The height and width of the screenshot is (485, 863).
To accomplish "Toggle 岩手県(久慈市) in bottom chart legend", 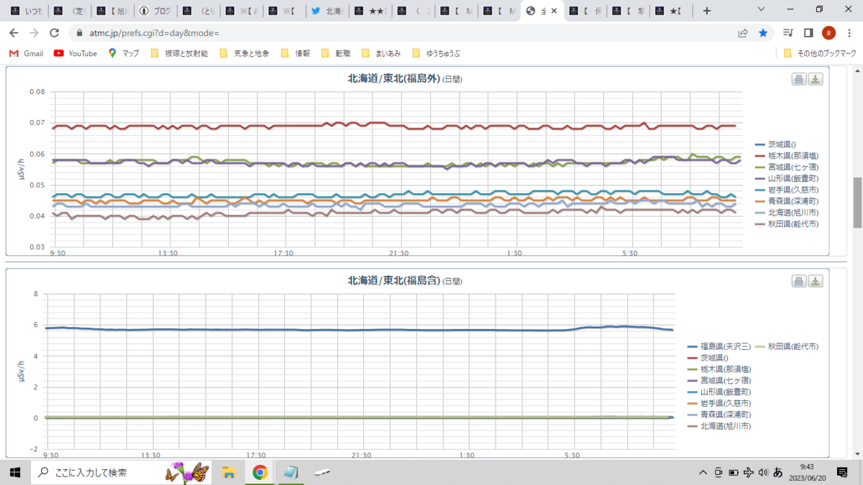I will click(720, 404).
